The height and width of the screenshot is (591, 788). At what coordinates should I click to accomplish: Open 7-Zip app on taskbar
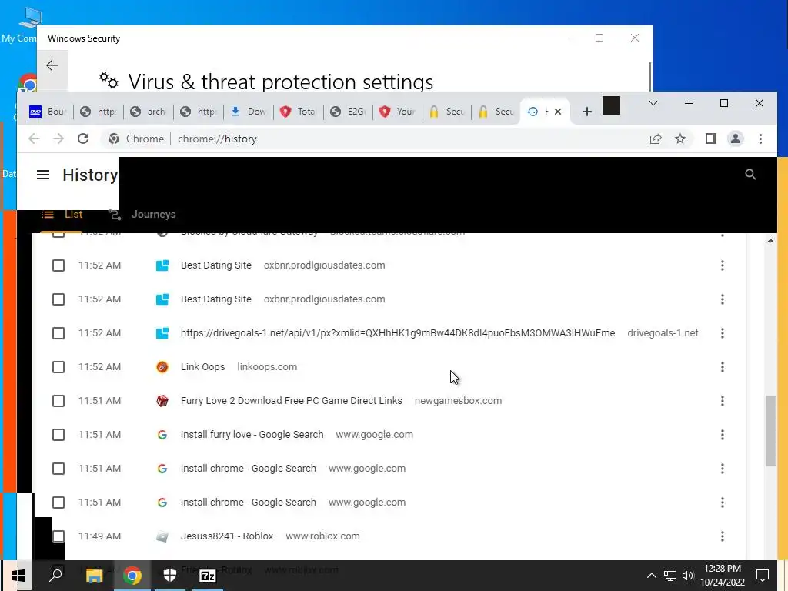pyautogui.click(x=208, y=576)
